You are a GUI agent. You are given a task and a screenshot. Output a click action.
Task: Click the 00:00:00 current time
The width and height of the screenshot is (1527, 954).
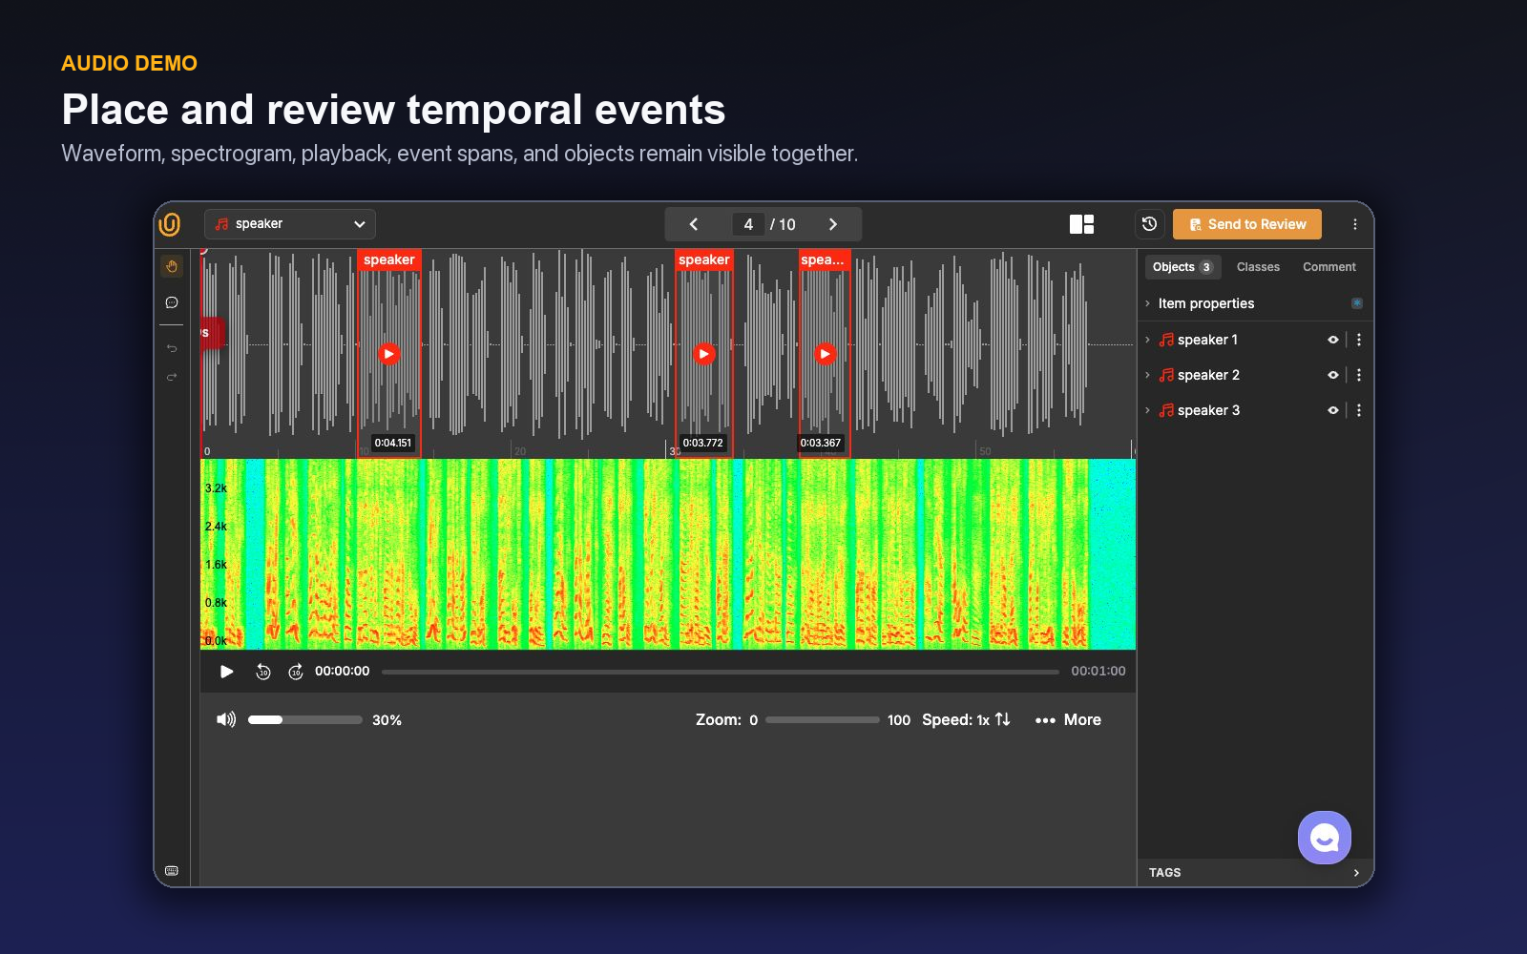point(343,671)
